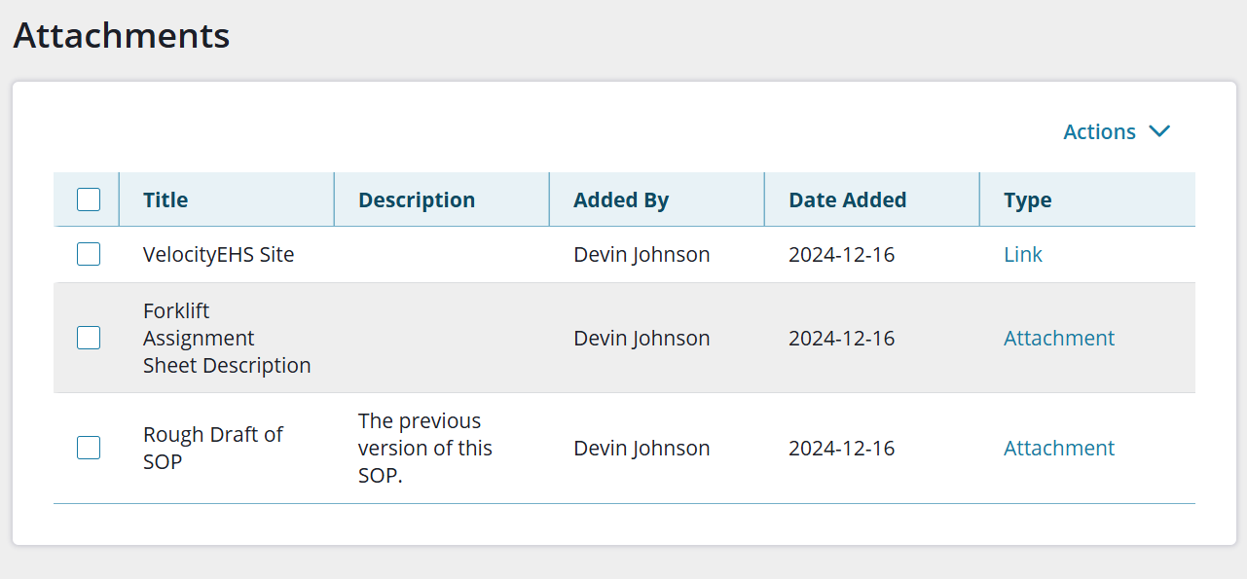The image size is (1247, 579).
Task: Open the Rough Draft of SOP Attachment link
Action: click(1058, 448)
